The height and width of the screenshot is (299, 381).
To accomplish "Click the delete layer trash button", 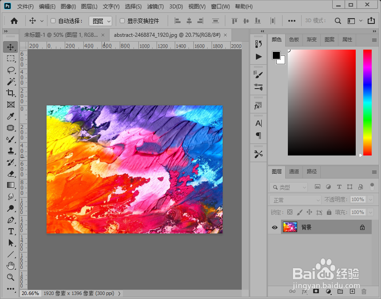I will pos(364,291).
